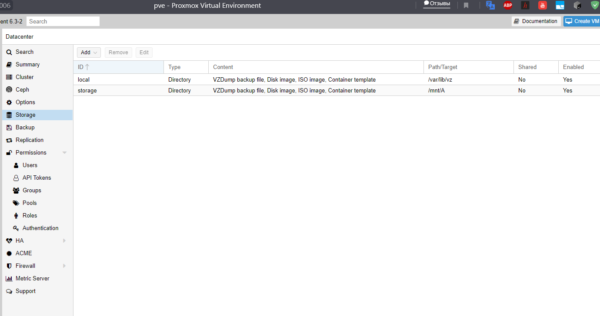Go to Cluster settings
The image size is (600, 316).
(24, 77)
